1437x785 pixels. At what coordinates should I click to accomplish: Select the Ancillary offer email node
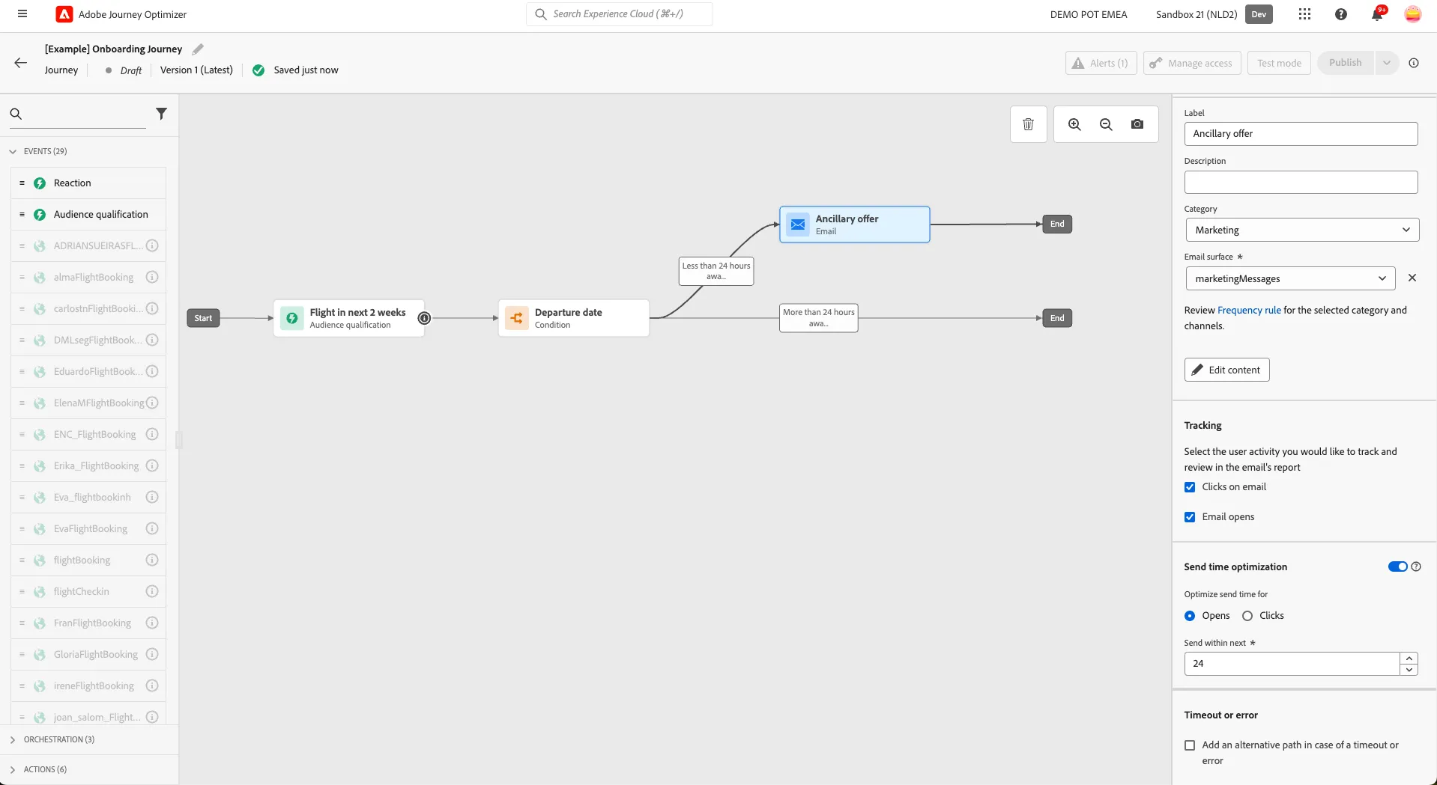coord(854,224)
